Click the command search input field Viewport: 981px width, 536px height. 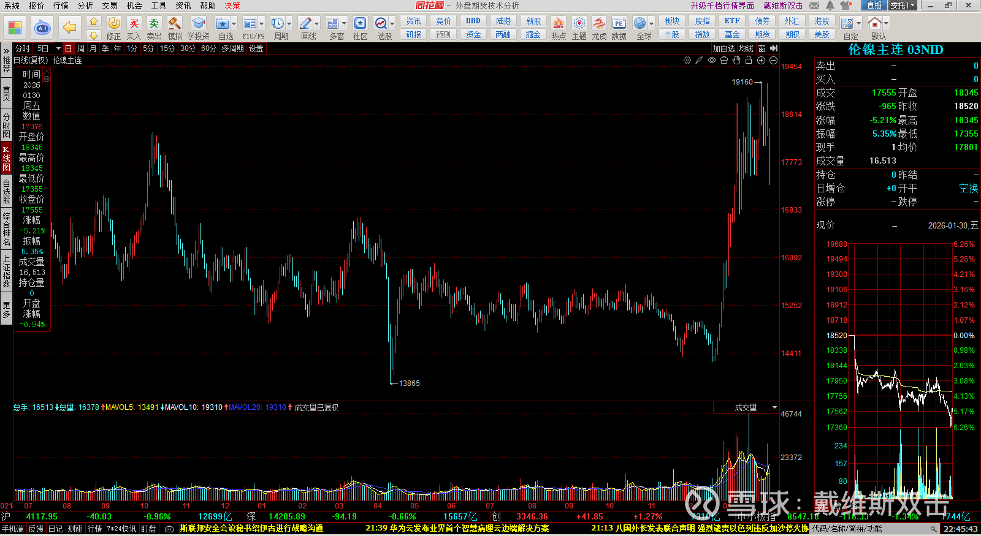tap(875, 529)
